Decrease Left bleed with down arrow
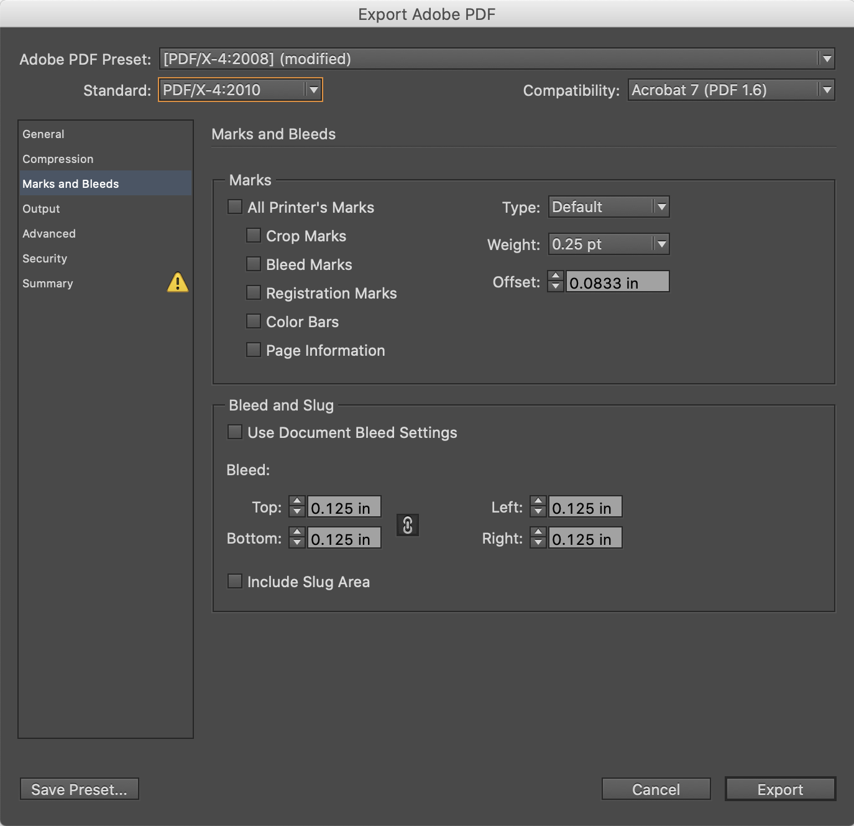 538,512
